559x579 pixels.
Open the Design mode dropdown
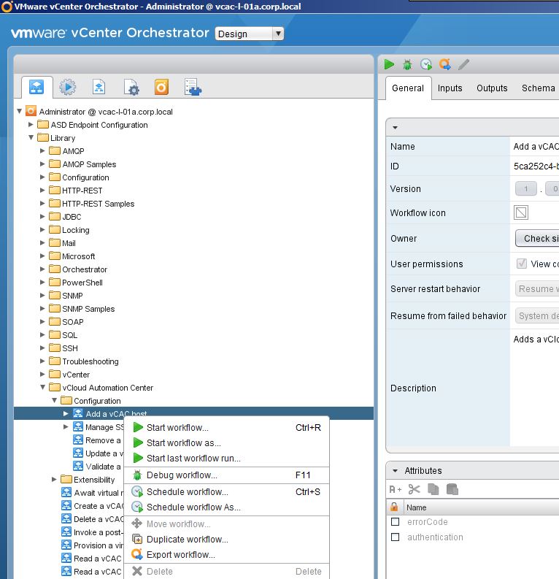[x=250, y=34]
